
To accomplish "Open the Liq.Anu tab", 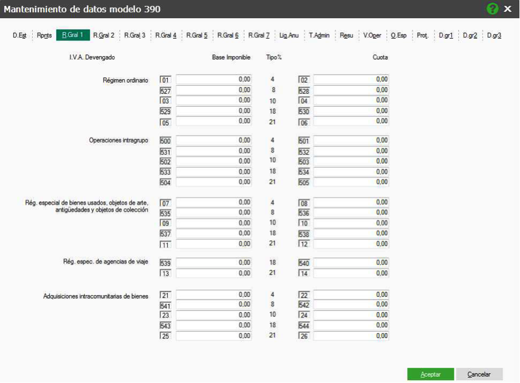I will (x=289, y=35).
